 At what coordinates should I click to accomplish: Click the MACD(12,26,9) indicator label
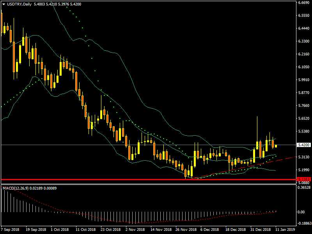16,188
